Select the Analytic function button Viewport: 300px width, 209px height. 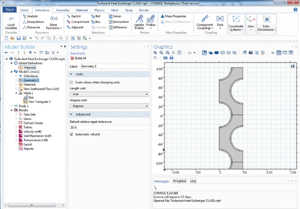coord(30,16)
